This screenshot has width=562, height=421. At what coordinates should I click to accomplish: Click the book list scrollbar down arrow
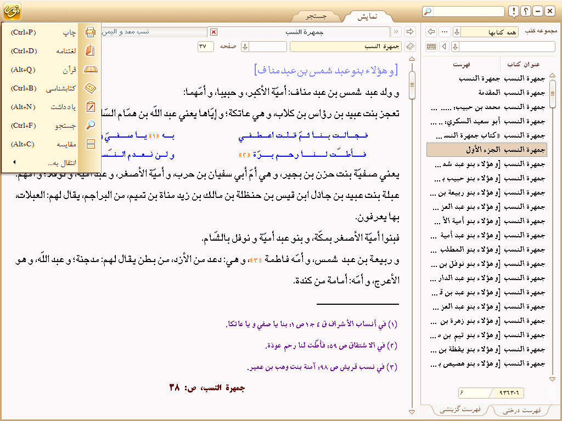coord(552,379)
